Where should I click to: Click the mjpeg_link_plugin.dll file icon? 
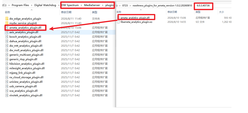pos(7,73)
